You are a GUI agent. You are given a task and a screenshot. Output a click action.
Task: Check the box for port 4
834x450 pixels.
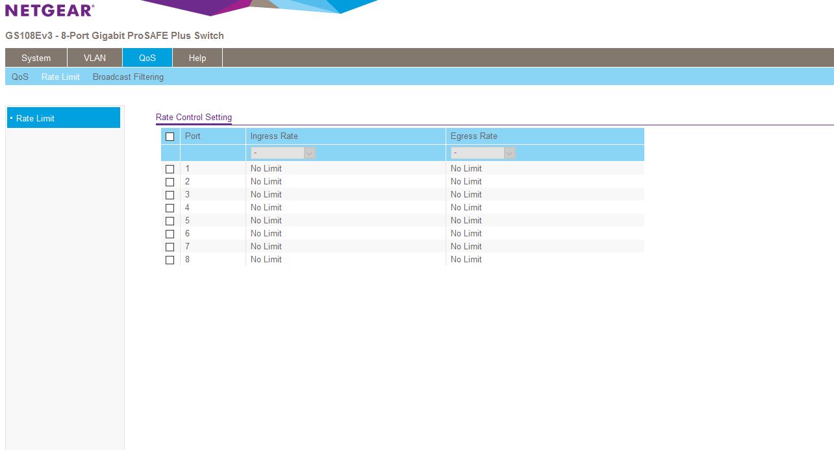170,208
